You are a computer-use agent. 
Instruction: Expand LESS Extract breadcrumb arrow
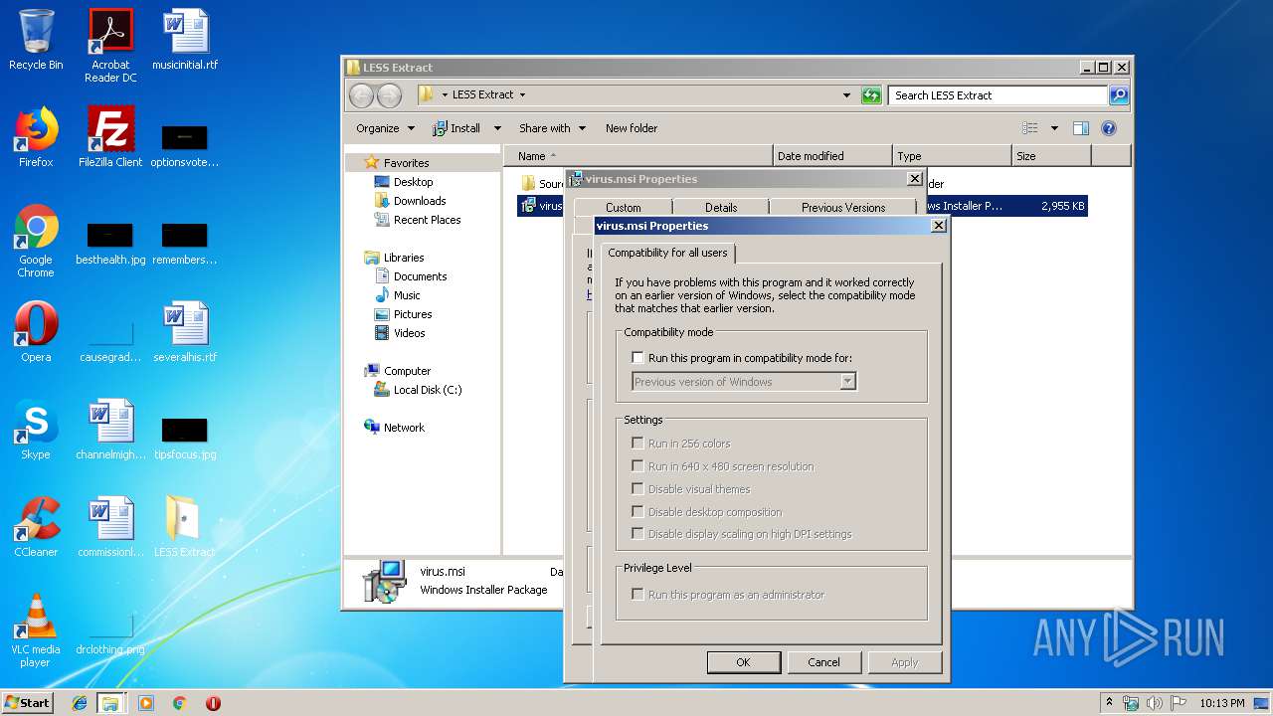coord(522,95)
